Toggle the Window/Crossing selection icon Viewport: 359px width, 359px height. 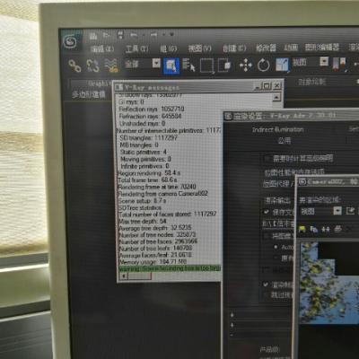pyautogui.click(x=224, y=66)
